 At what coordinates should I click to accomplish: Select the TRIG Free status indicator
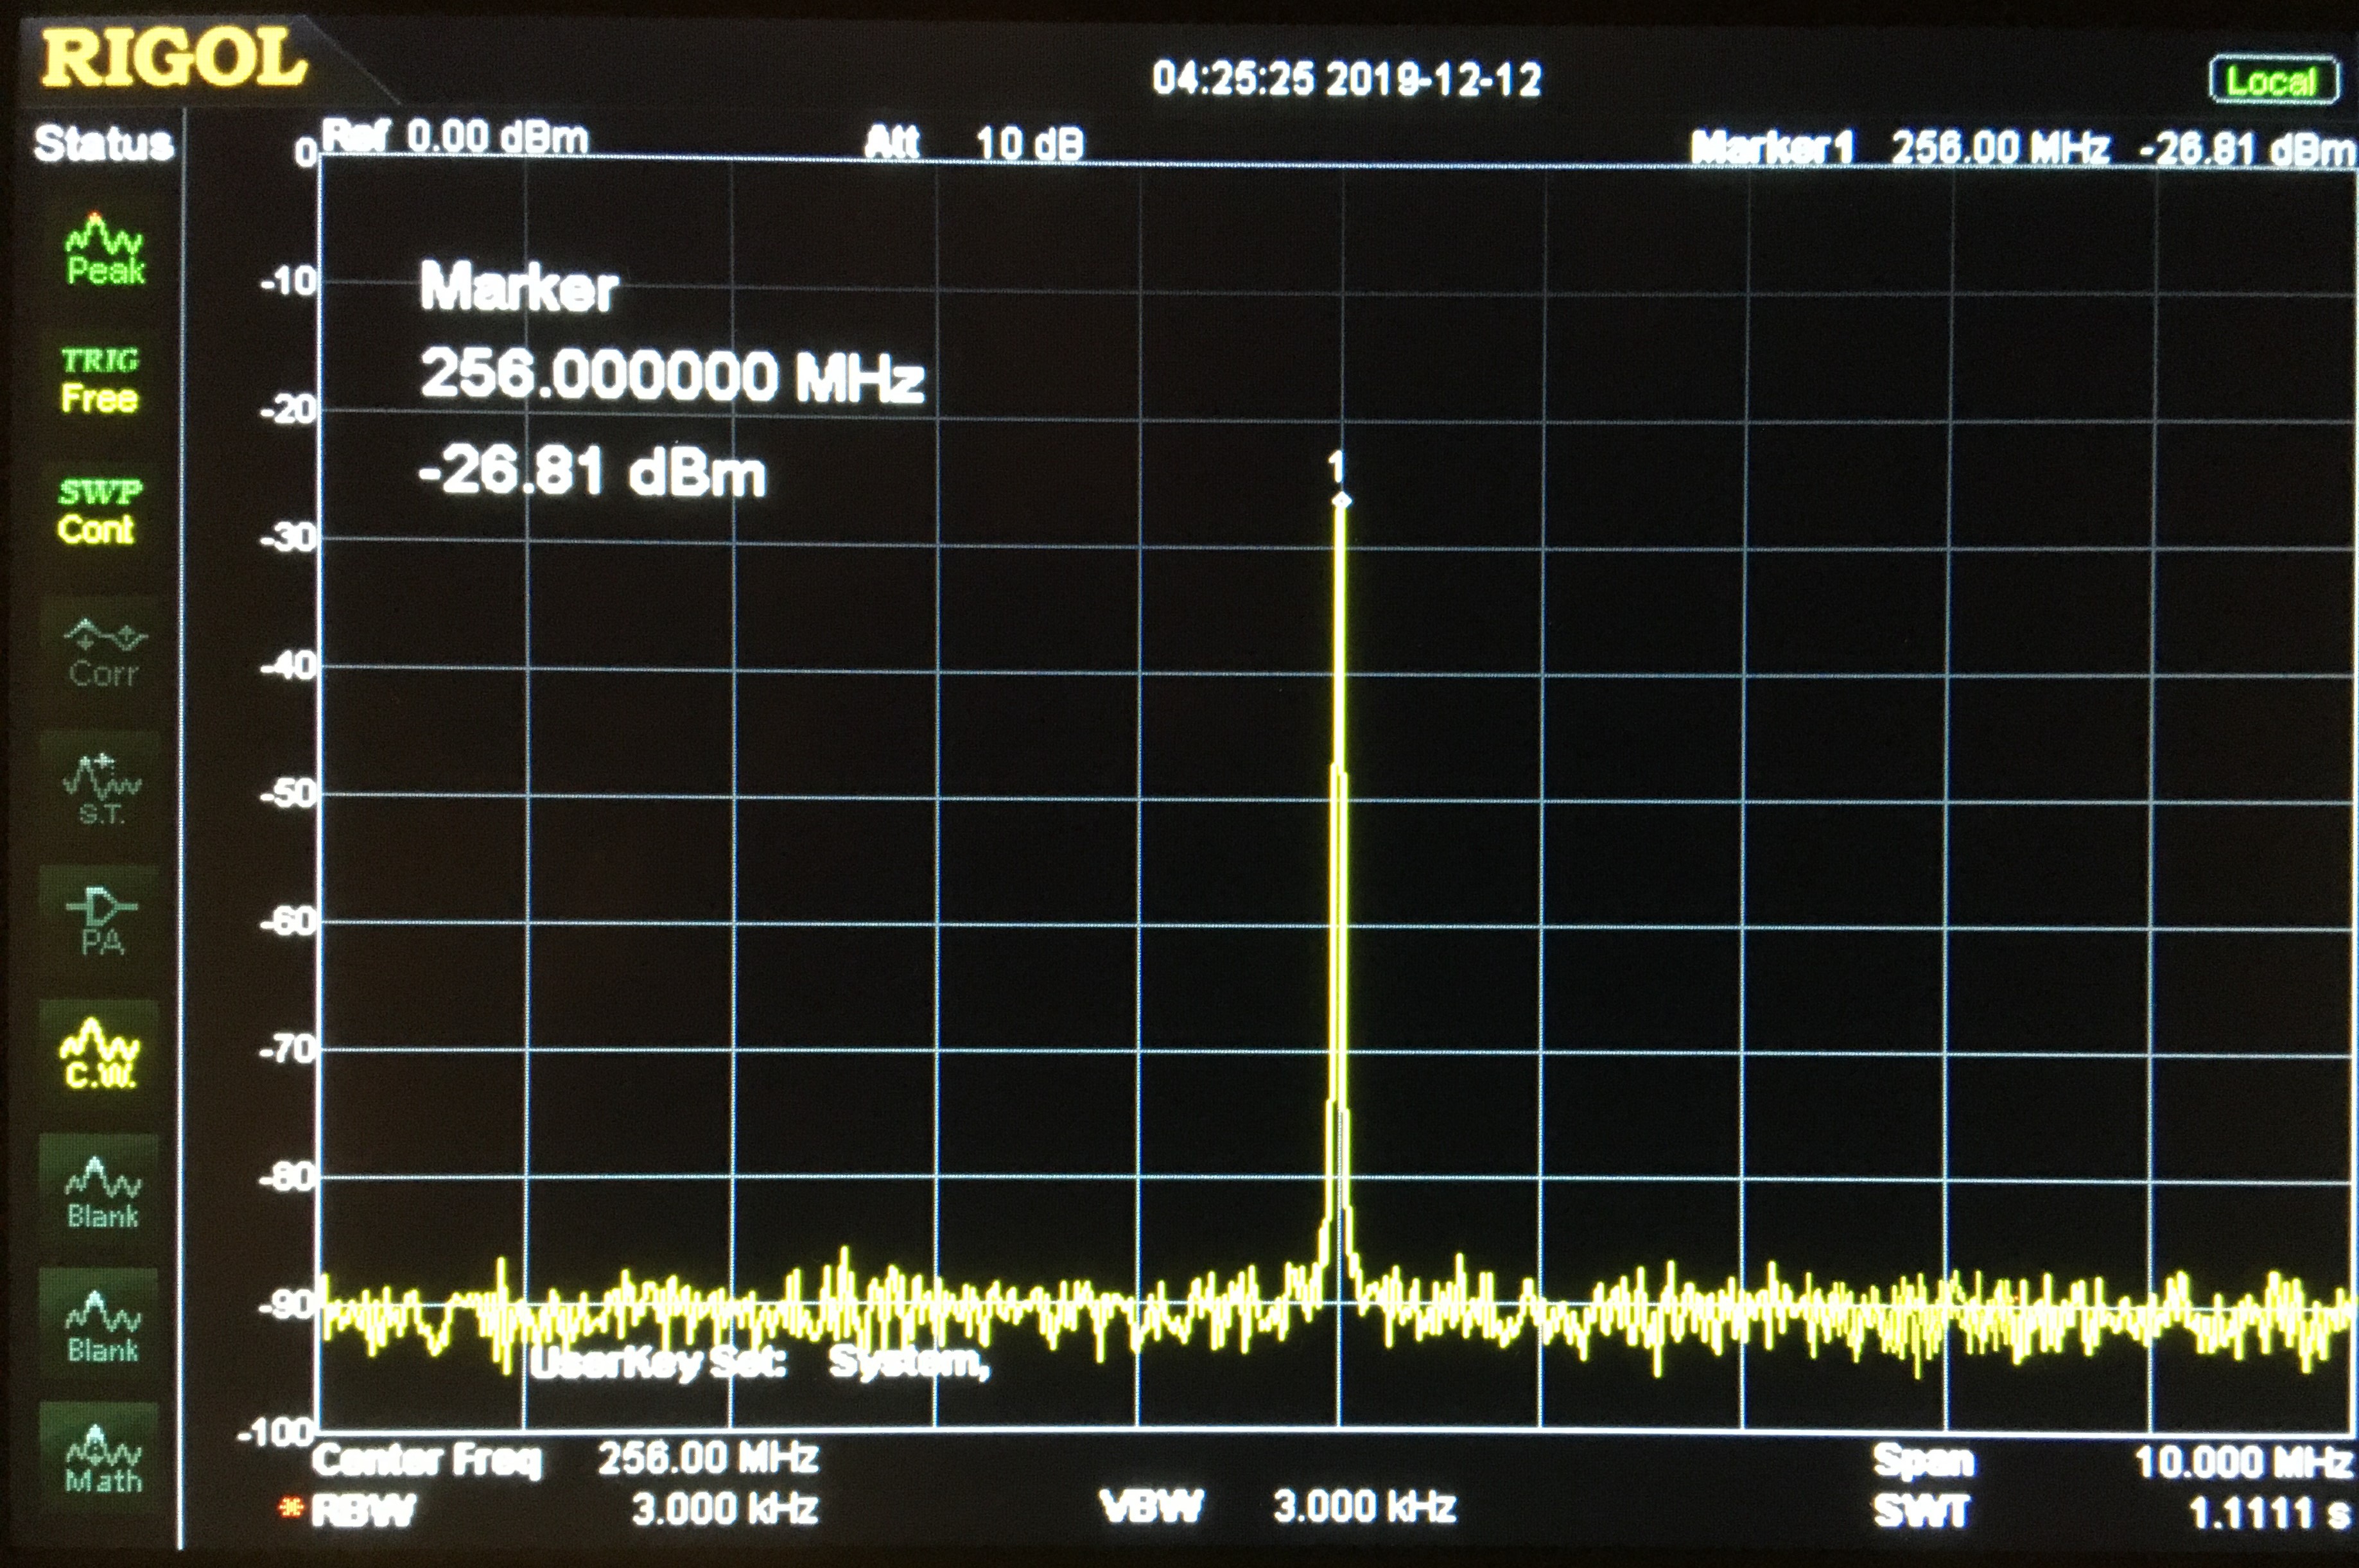(99, 381)
